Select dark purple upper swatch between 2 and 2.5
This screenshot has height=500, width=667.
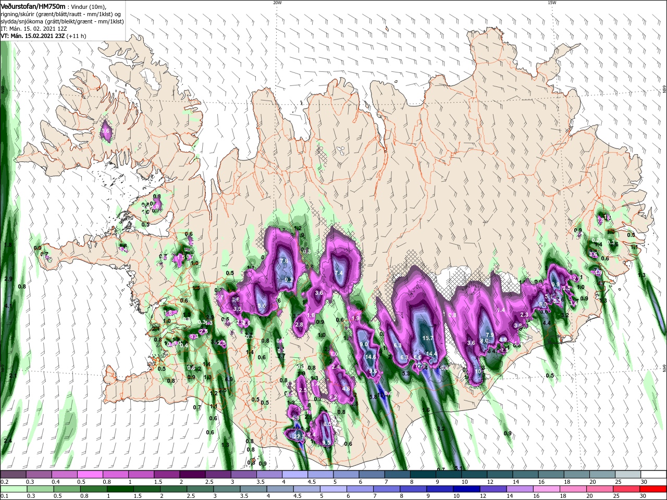(192, 474)
